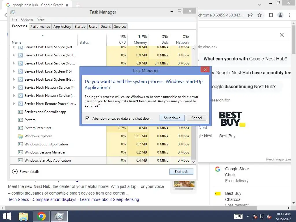Viewport: 296px width, 222px height.
Task: Expand Service Host: Local Service (No l... row
Action: [x=14, y=55]
